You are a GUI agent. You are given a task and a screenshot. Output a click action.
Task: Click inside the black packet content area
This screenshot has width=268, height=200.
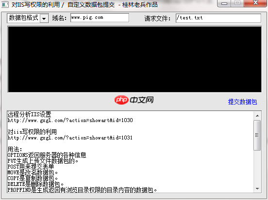coord(134,59)
